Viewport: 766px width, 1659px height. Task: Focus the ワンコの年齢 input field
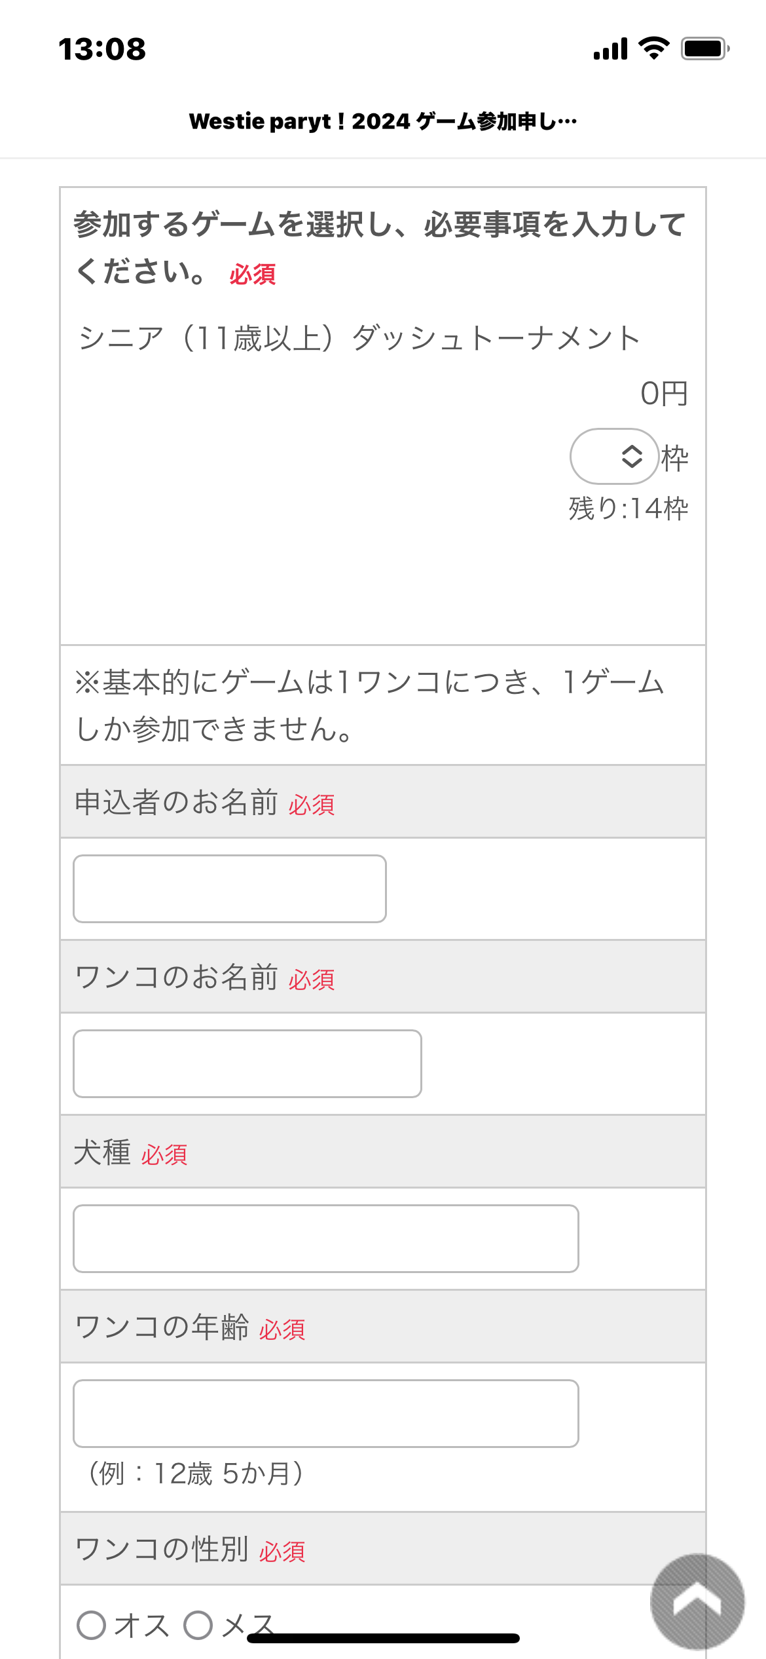(325, 1413)
